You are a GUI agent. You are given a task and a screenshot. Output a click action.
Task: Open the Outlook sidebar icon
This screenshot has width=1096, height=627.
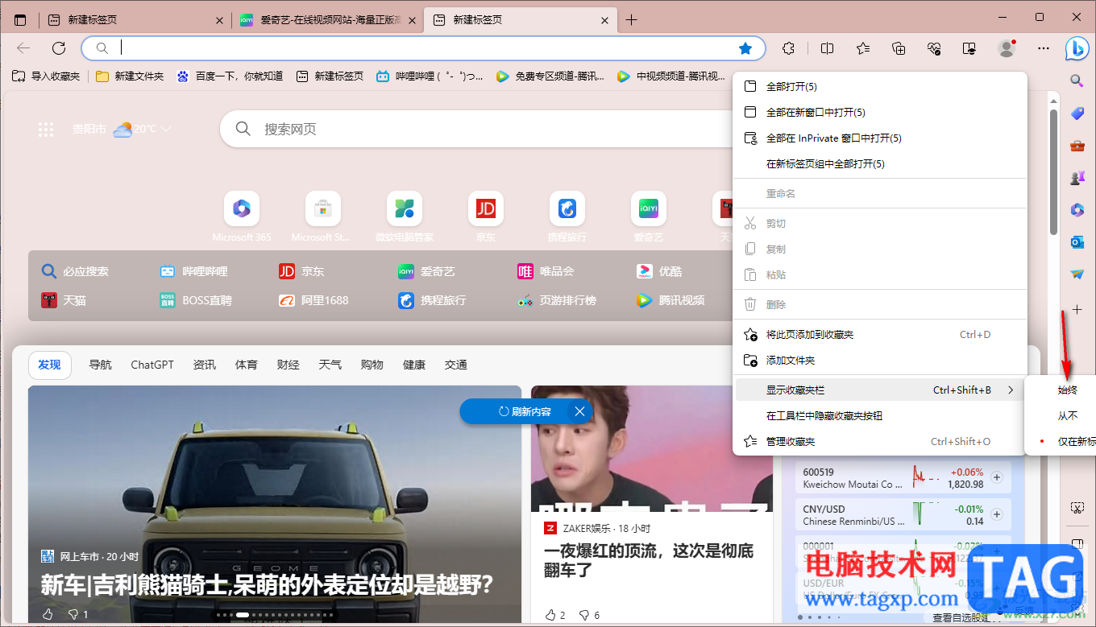pos(1077,242)
